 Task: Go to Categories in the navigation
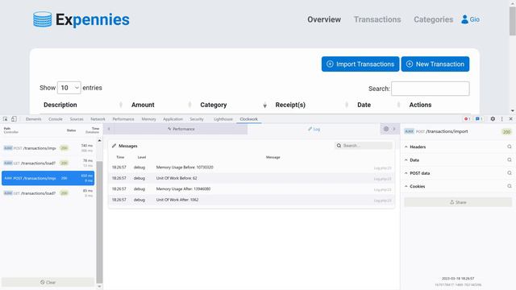[434, 19]
